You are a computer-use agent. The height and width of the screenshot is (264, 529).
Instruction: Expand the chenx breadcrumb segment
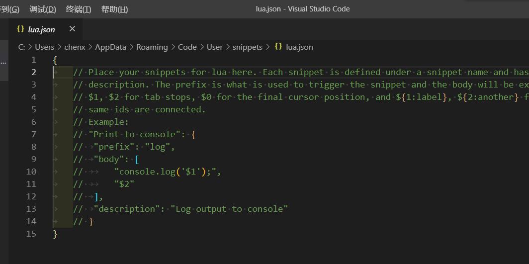pyautogui.click(x=75, y=47)
